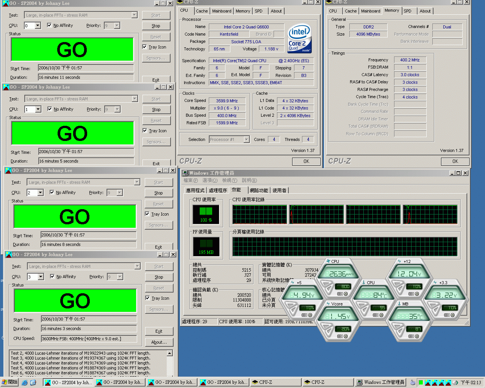Viewport: 485px width, 388px height.
Task: Open 處理程序 tab in Task Manager
Action: (x=218, y=190)
